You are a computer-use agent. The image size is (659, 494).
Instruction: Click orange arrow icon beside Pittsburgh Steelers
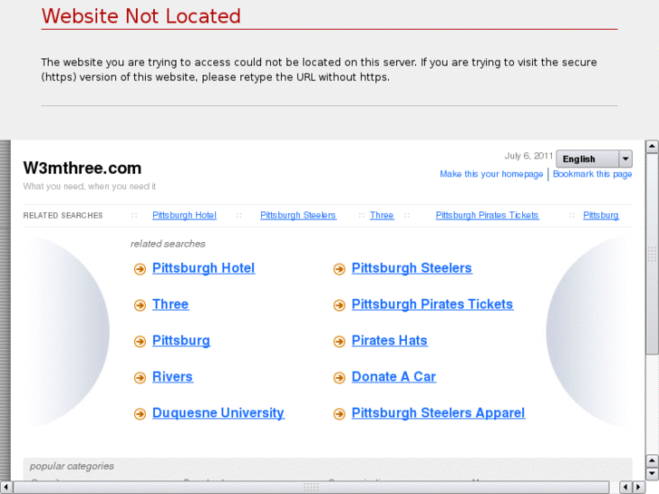point(339,269)
